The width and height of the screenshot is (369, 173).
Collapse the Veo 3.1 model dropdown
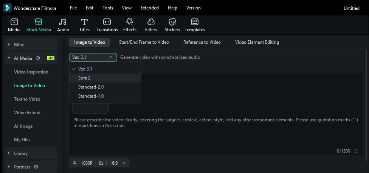(x=93, y=57)
